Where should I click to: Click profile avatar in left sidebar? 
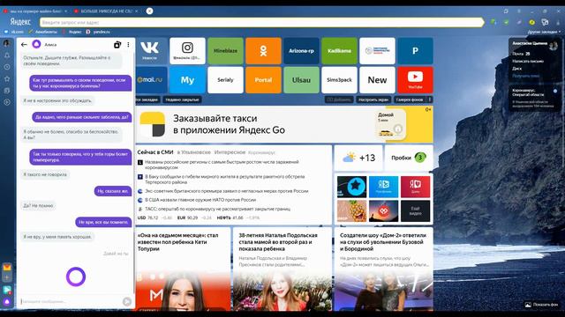[6, 43]
